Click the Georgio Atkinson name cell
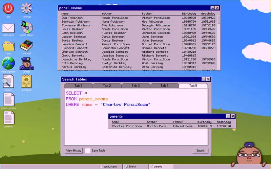Image resolution: width=271 pixels, height=169 pixels. (x=76, y=22)
